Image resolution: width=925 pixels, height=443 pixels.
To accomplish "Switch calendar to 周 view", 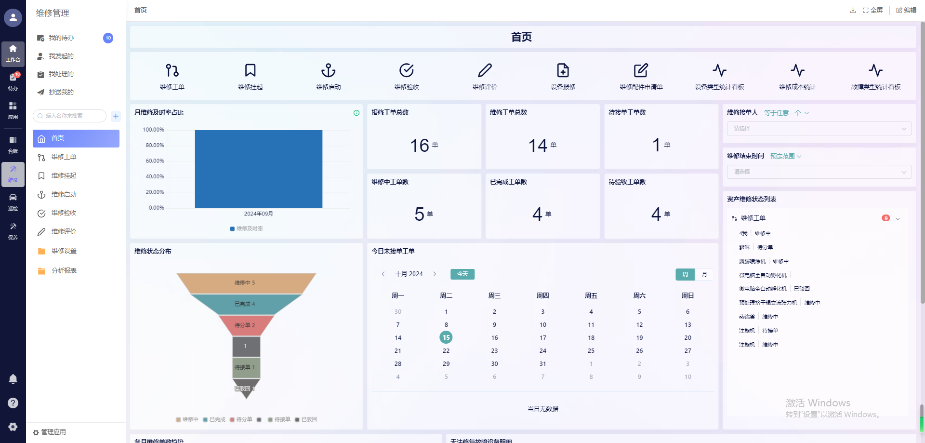I will 685,274.
